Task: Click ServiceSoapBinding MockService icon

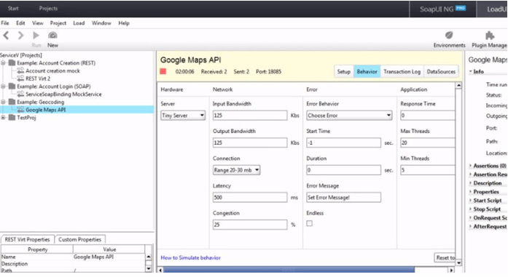Action: (x=20, y=94)
